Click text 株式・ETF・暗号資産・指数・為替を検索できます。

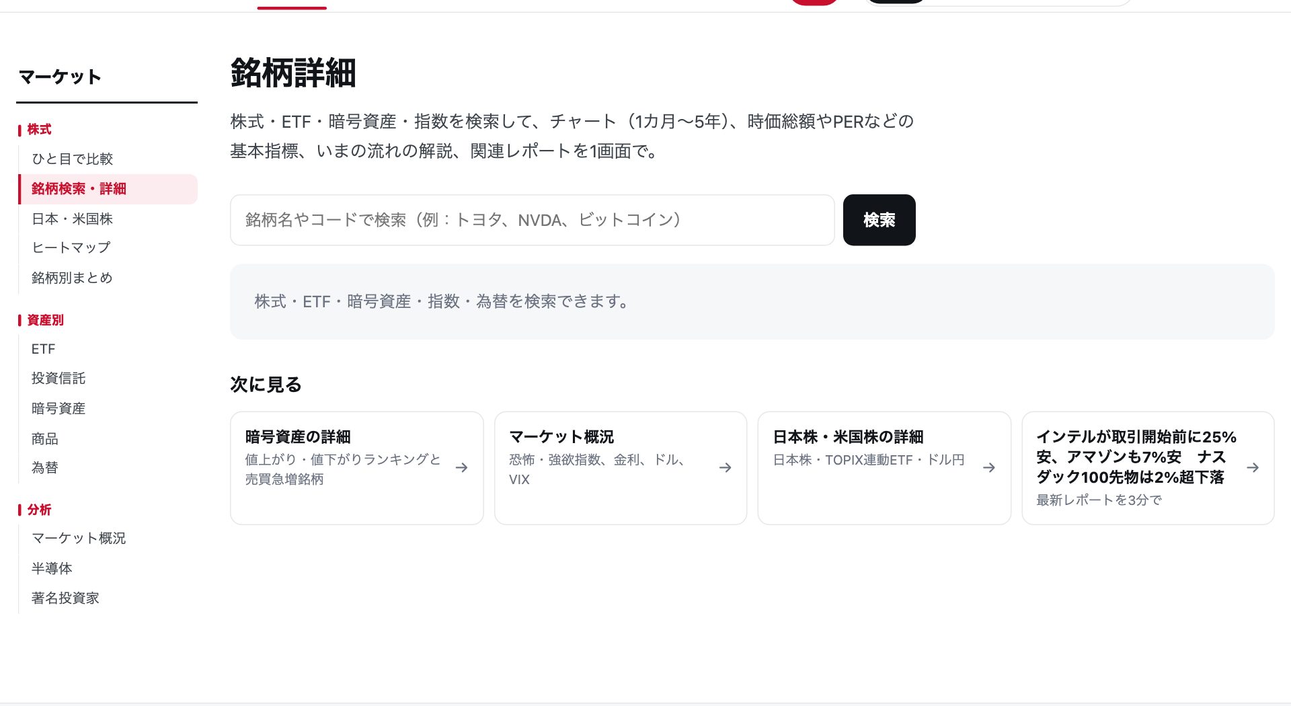(x=442, y=302)
